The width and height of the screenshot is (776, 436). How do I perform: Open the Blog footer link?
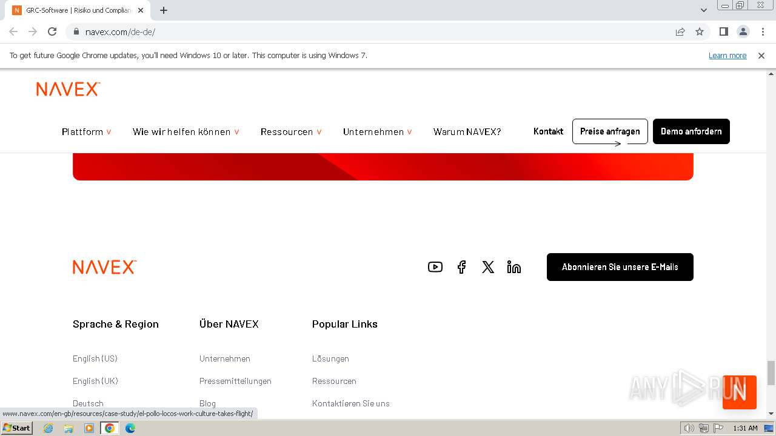(x=207, y=403)
